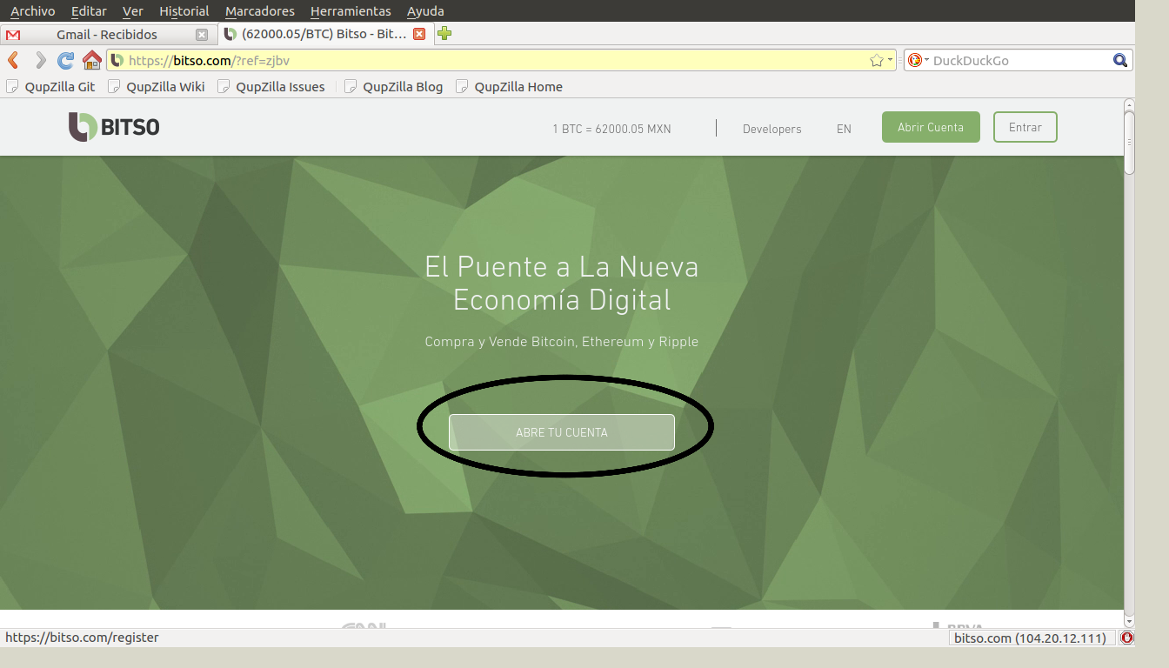Open the QupZilla Blog bookmark
The image size is (1169, 668).
coord(394,87)
